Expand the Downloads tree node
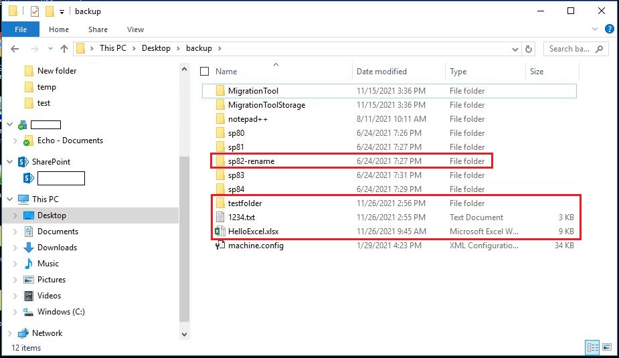Image resolution: width=619 pixels, height=358 pixels. tap(15, 248)
